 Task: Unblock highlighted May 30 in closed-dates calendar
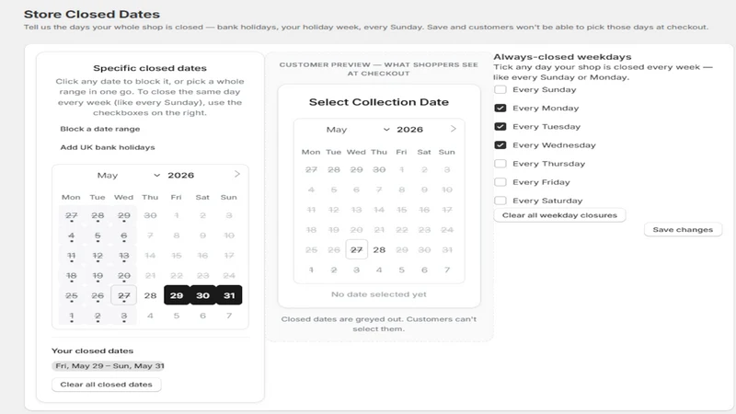[202, 295]
